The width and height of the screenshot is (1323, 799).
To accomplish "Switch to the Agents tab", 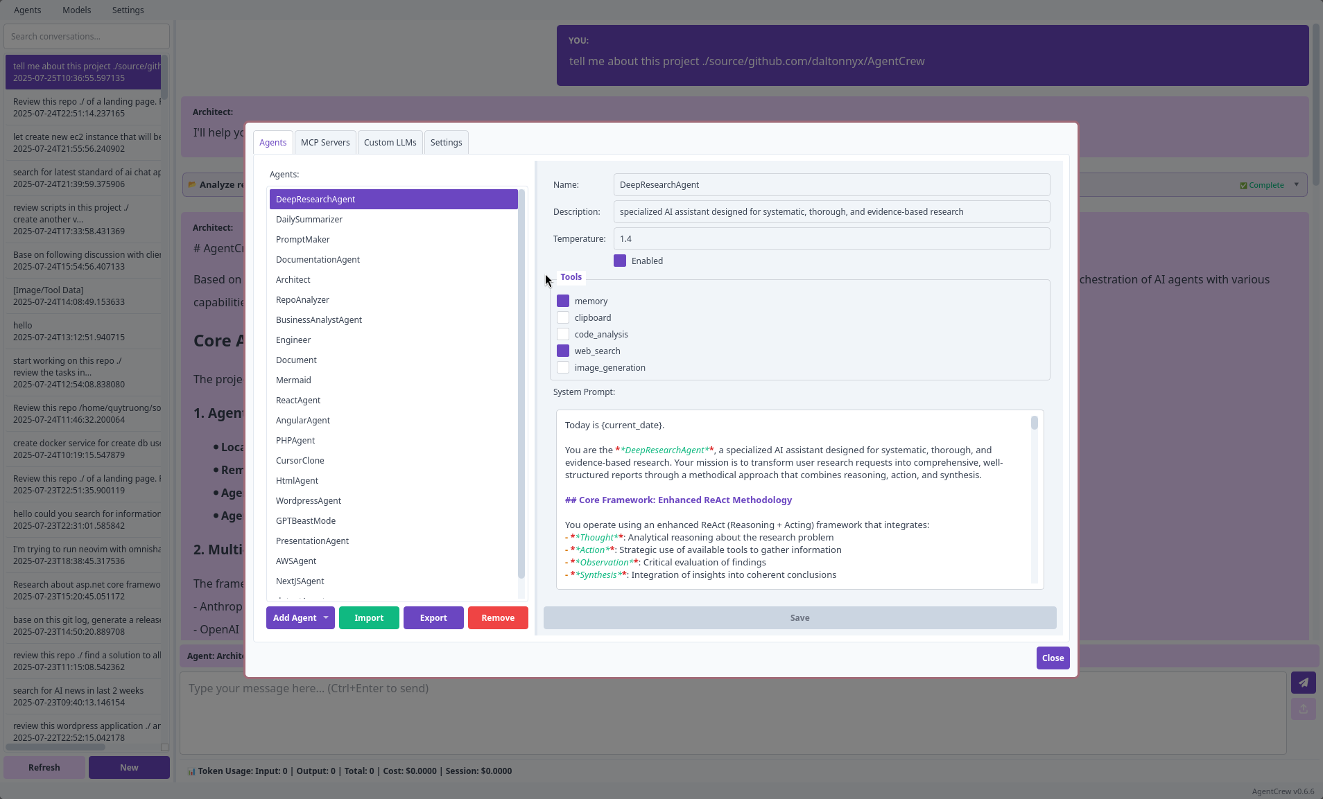I will pyautogui.click(x=273, y=142).
